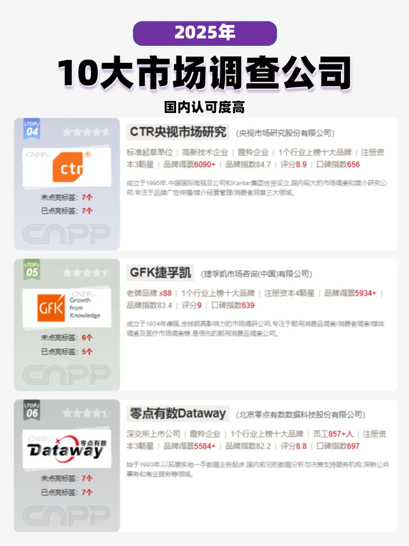This screenshot has width=409, height=546.
Task: Click 口碑指数697 value
Action: coord(338,446)
